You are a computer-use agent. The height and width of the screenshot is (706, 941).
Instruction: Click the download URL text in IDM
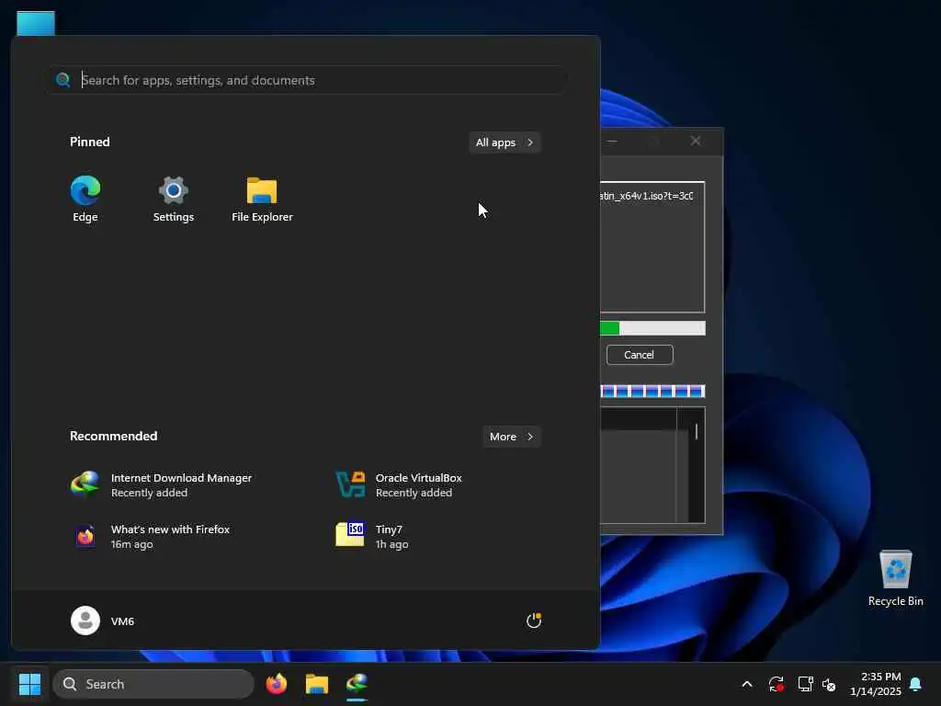pyautogui.click(x=647, y=196)
